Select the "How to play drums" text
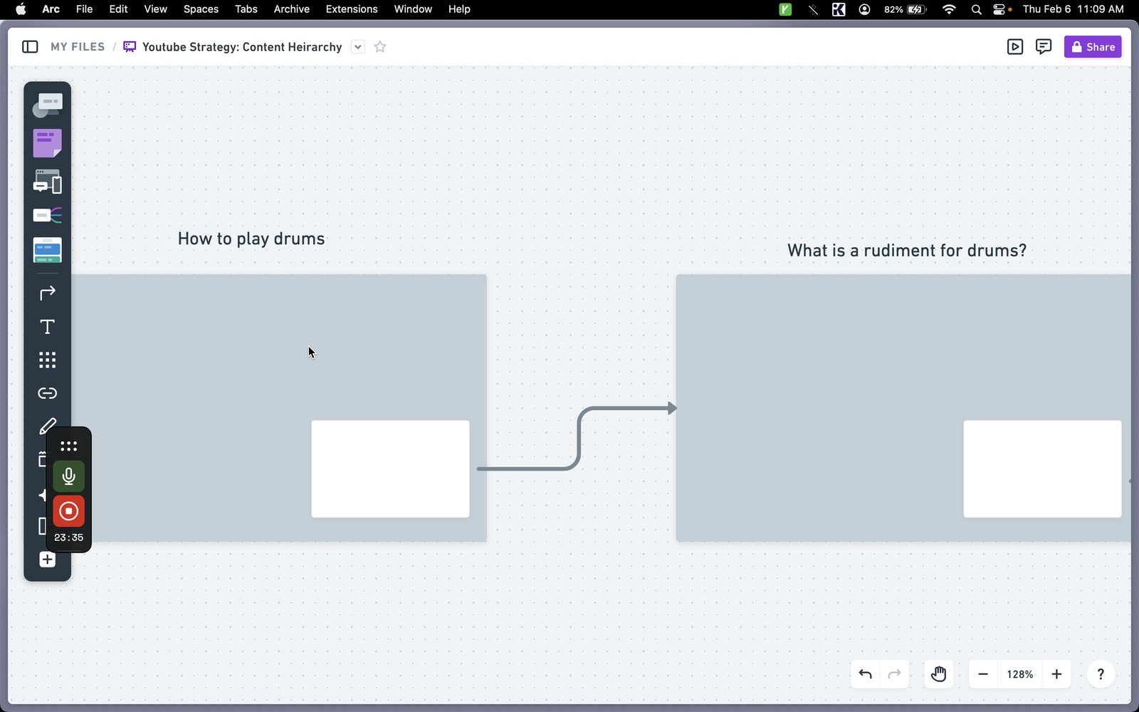 tap(251, 239)
